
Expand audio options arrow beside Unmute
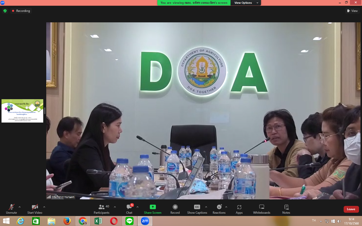point(20,207)
